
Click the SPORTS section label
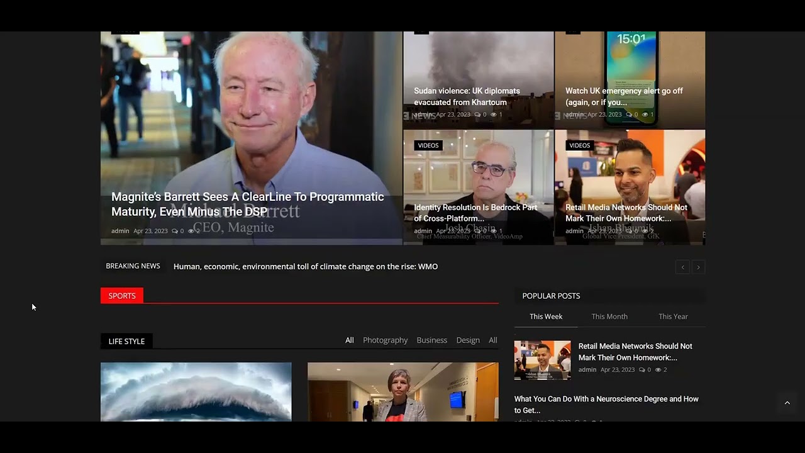tap(122, 296)
